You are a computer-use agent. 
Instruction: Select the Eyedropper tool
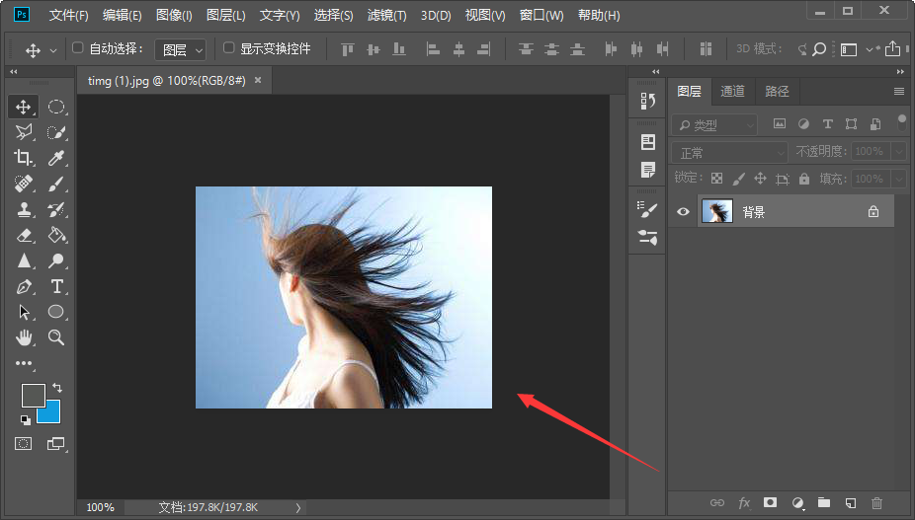pos(56,158)
